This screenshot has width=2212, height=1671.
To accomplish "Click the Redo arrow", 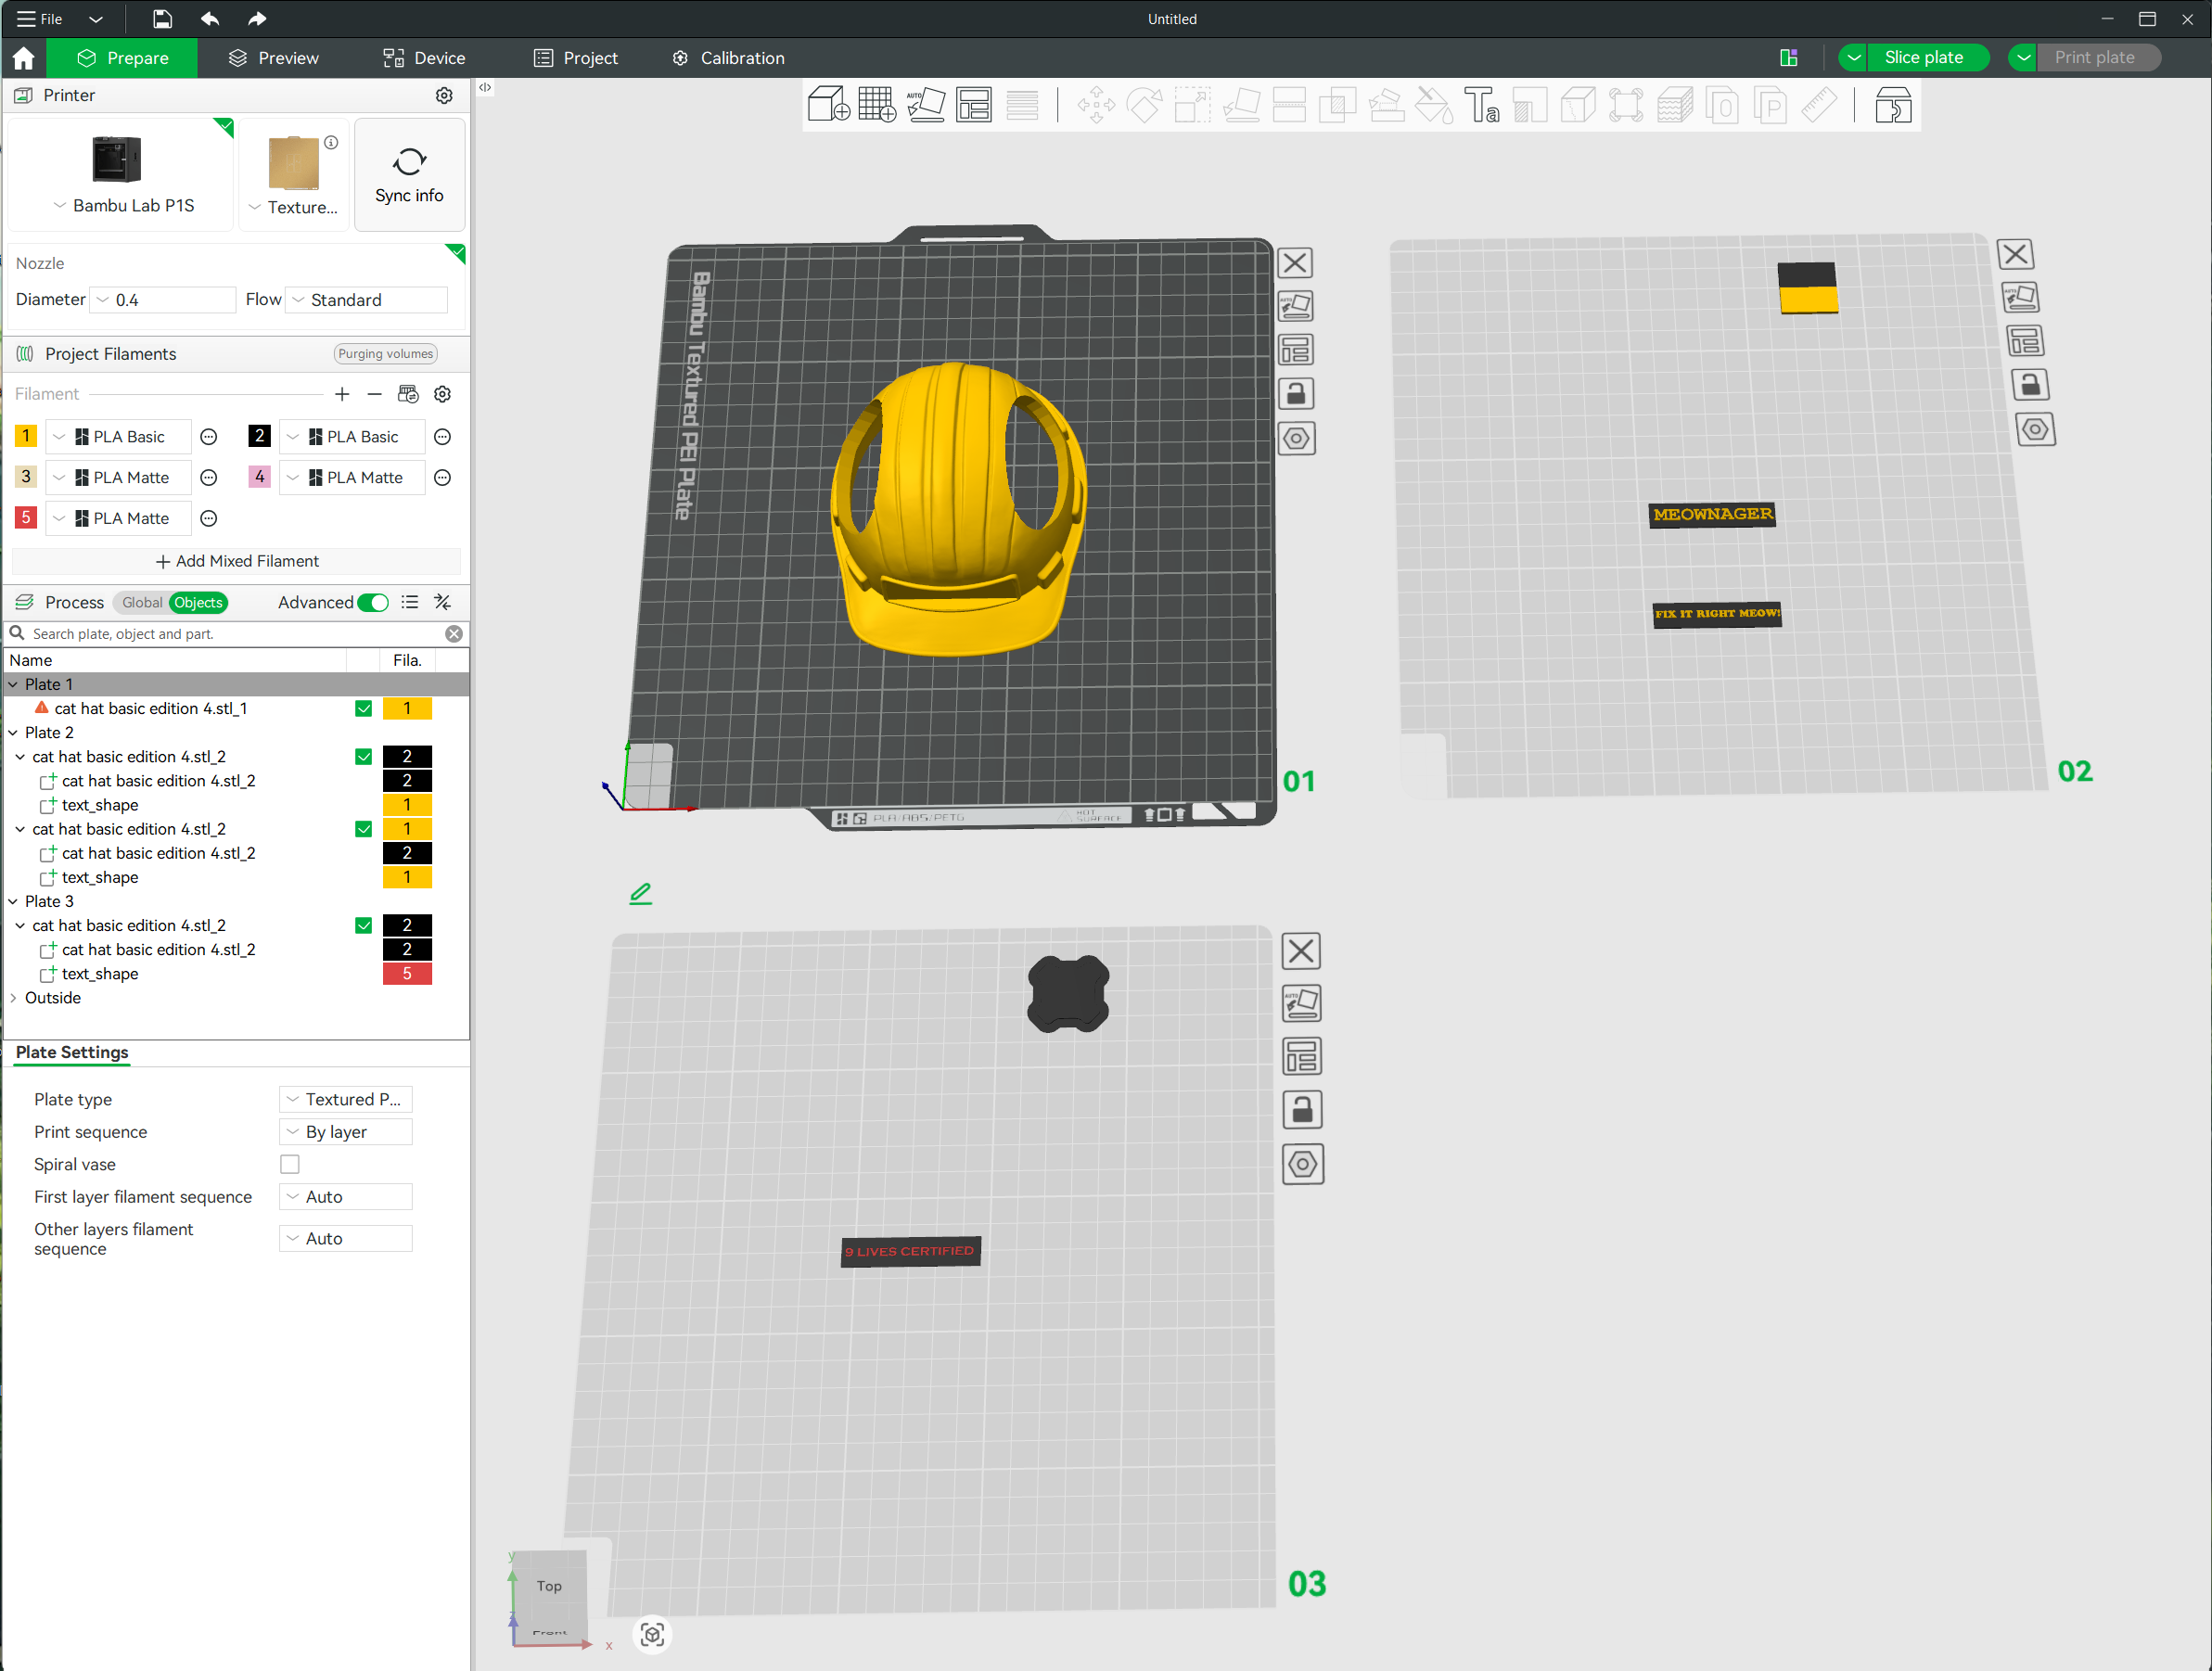I will (x=257, y=19).
